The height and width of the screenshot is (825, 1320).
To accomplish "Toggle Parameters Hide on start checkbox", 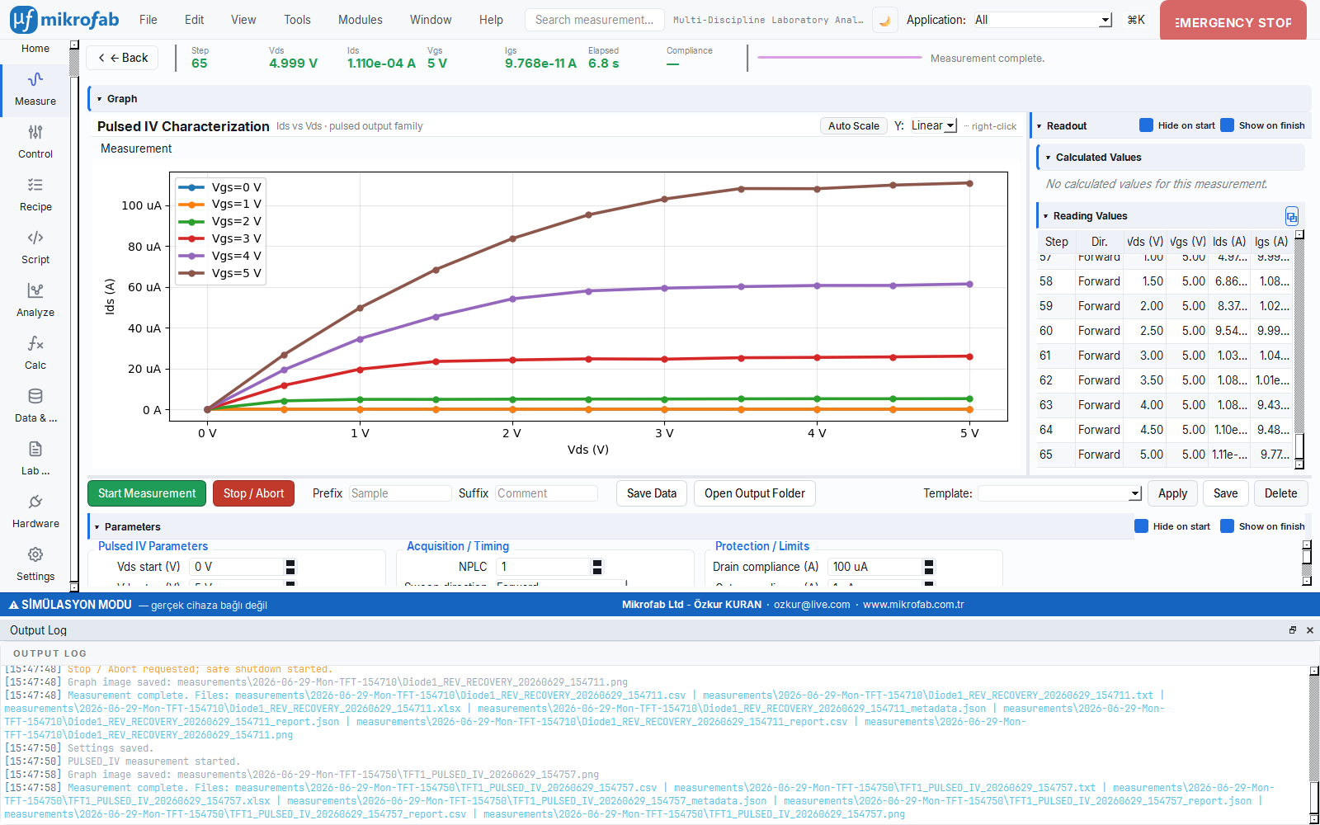I will coord(1141,526).
